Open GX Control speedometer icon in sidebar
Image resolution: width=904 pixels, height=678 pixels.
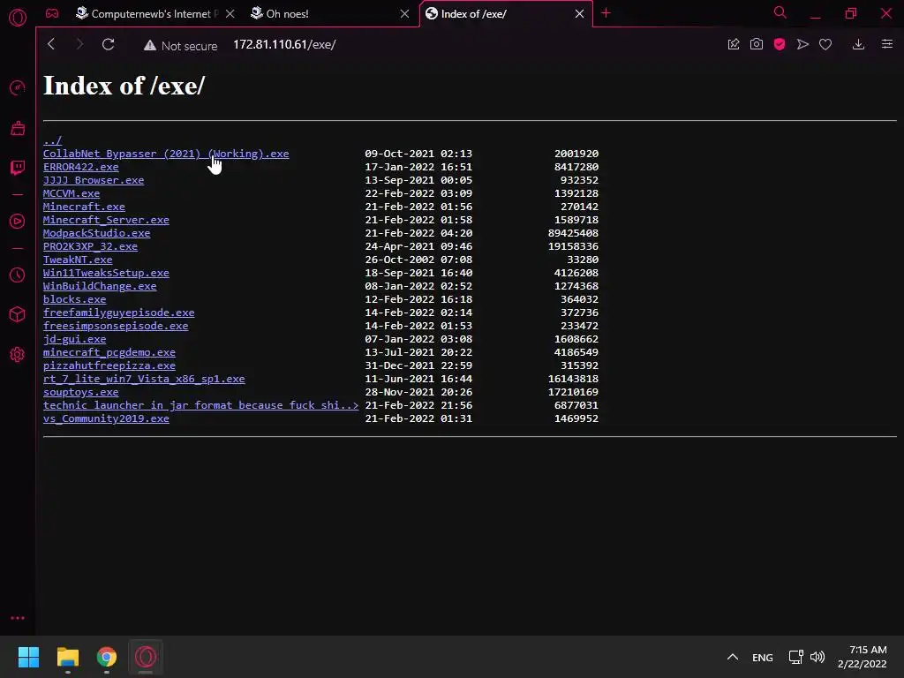(18, 87)
